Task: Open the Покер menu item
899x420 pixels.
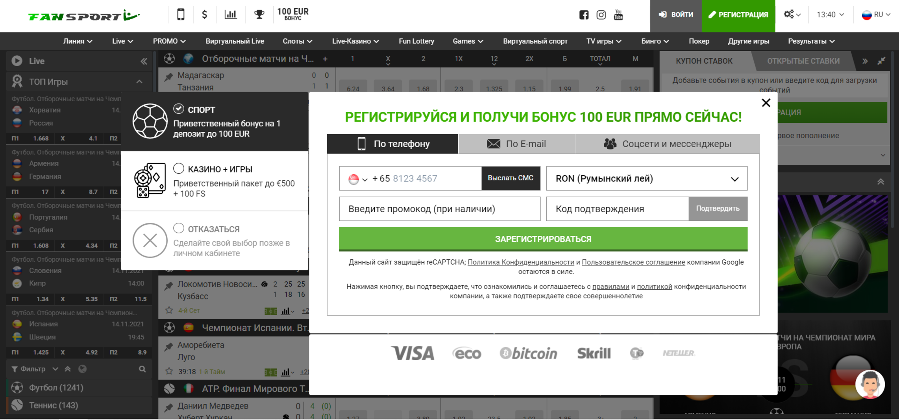Action: pos(699,41)
